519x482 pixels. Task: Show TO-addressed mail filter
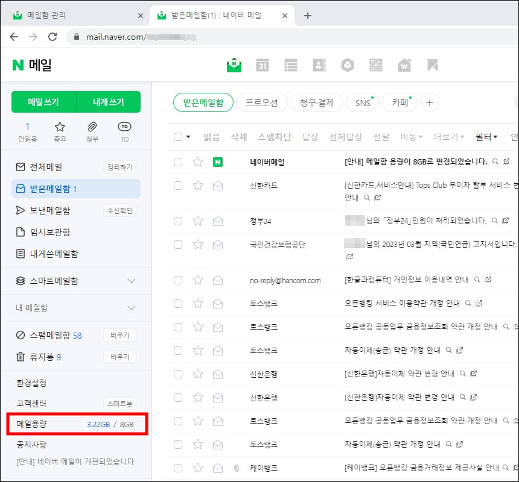[x=124, y=131]
